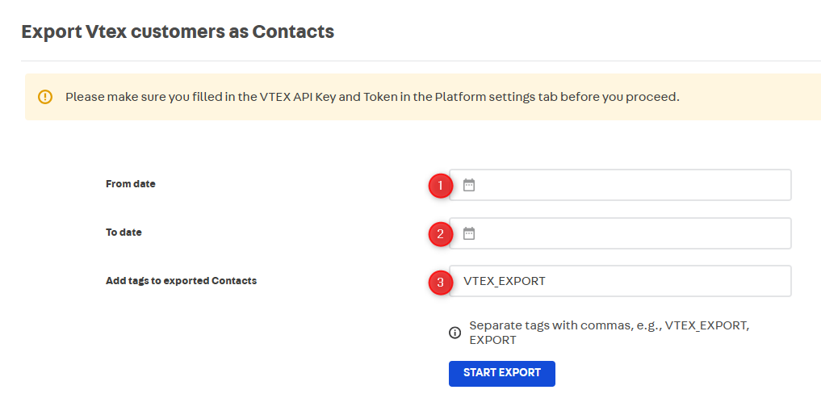Click the divider line below the heading
821x415 pixels.
click(x=421, y=61)
